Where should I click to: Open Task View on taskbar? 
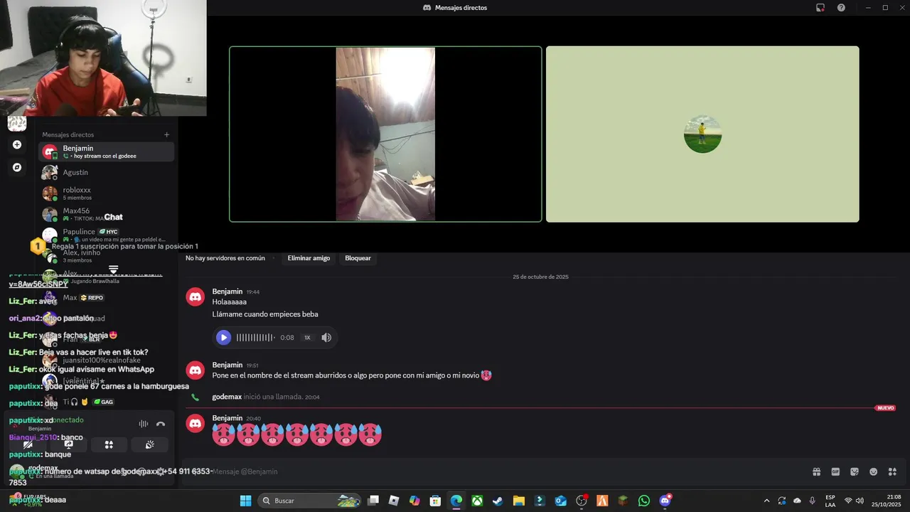point(373,501)
